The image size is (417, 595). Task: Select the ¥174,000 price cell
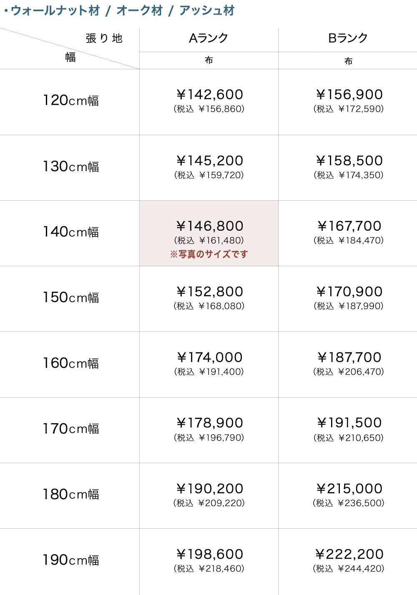pyautogui.click(x=209, y=358)
